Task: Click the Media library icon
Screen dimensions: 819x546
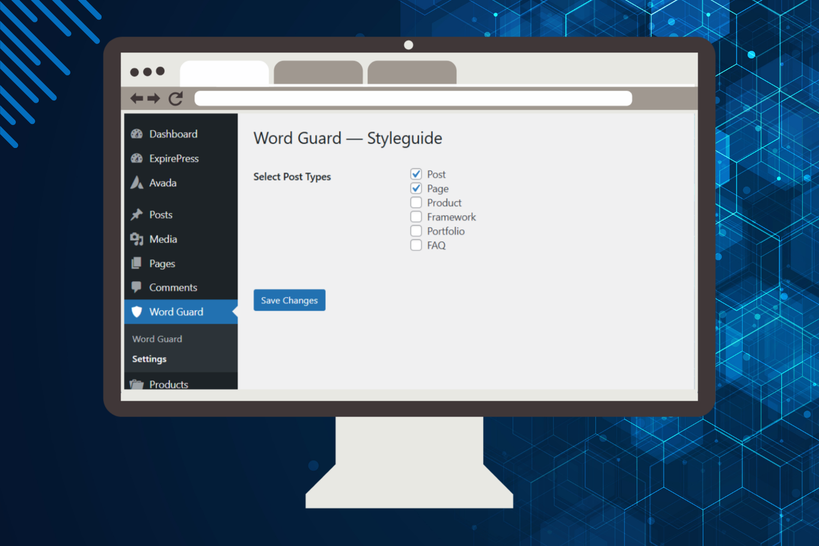Action: (136, 239)
